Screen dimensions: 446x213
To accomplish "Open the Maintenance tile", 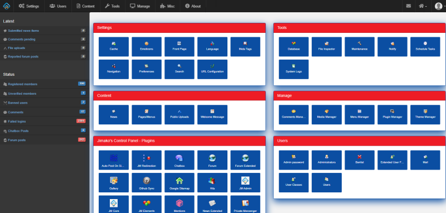I will tap(360, 47).
